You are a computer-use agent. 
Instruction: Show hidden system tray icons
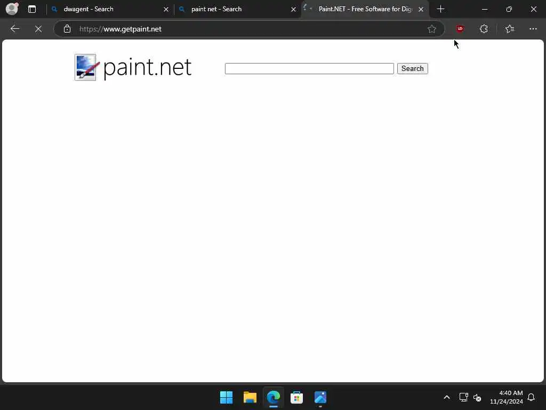pyautogui.click(x=447, y=397)
